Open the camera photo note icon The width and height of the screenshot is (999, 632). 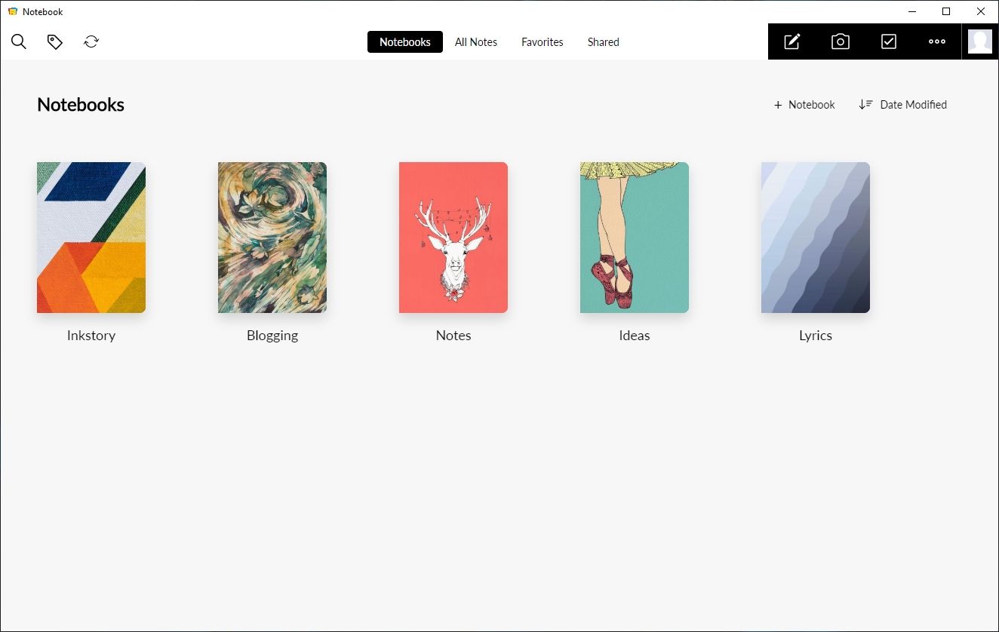coord(840,42)
